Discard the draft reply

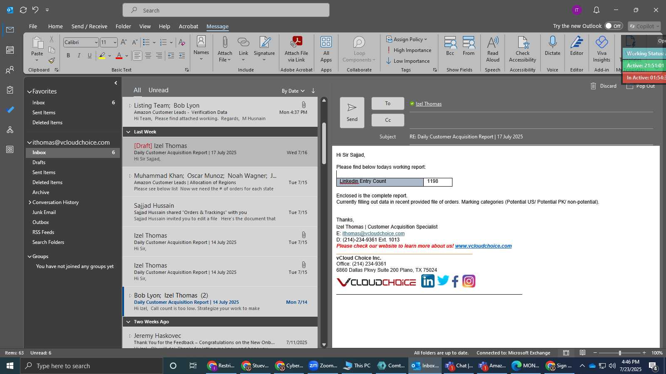pyautogui.click(x=603, y=86)
